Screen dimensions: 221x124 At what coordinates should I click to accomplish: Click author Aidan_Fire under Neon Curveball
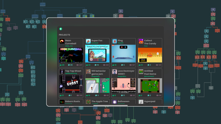[69, 46]
